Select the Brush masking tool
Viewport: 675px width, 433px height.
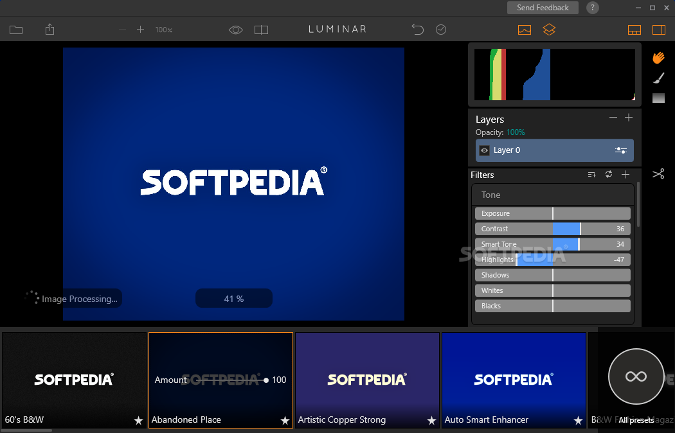[x=659, y=78]
